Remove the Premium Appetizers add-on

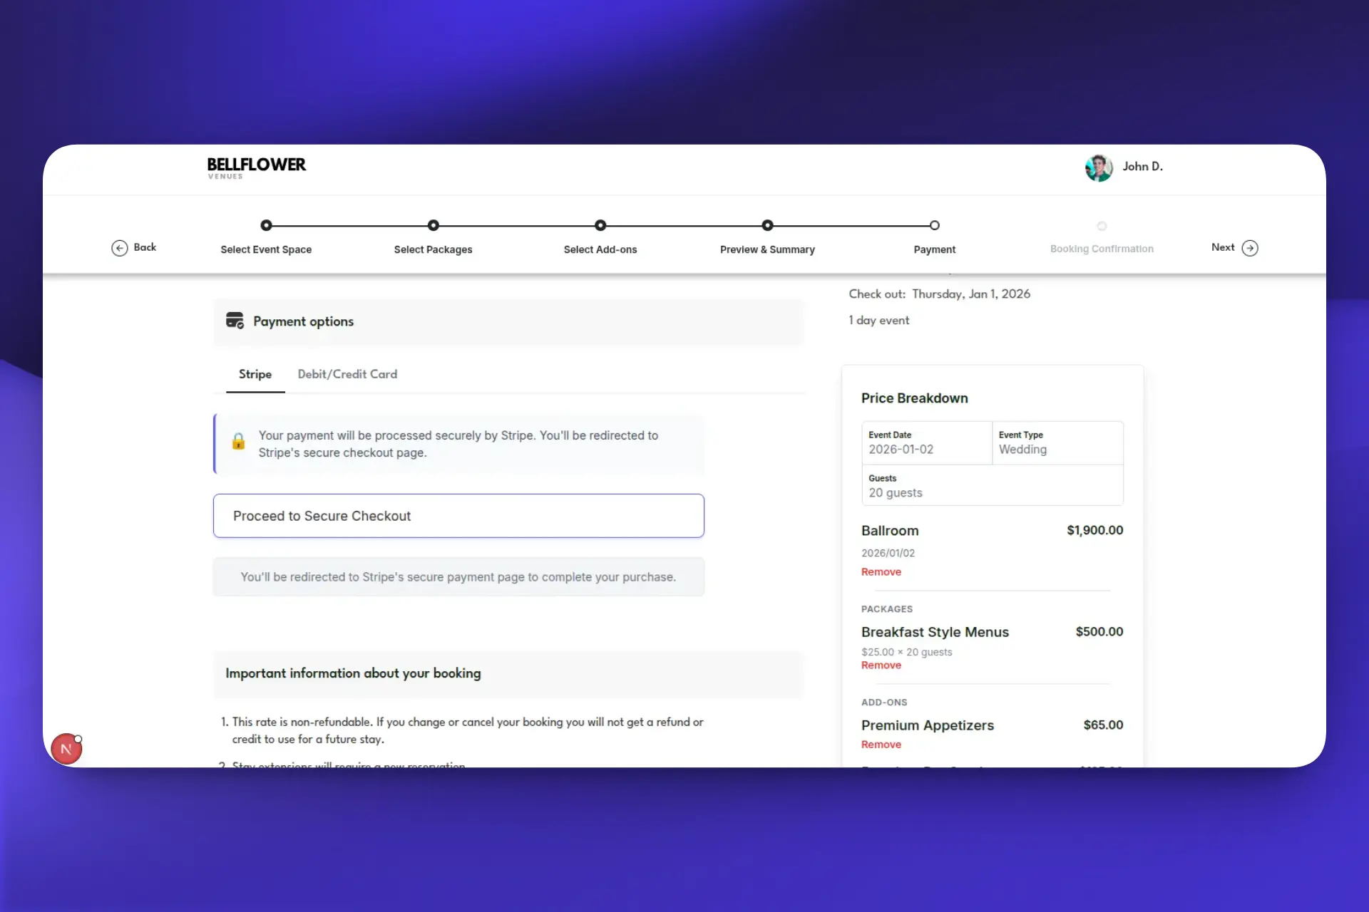click(x=881, y=745)
